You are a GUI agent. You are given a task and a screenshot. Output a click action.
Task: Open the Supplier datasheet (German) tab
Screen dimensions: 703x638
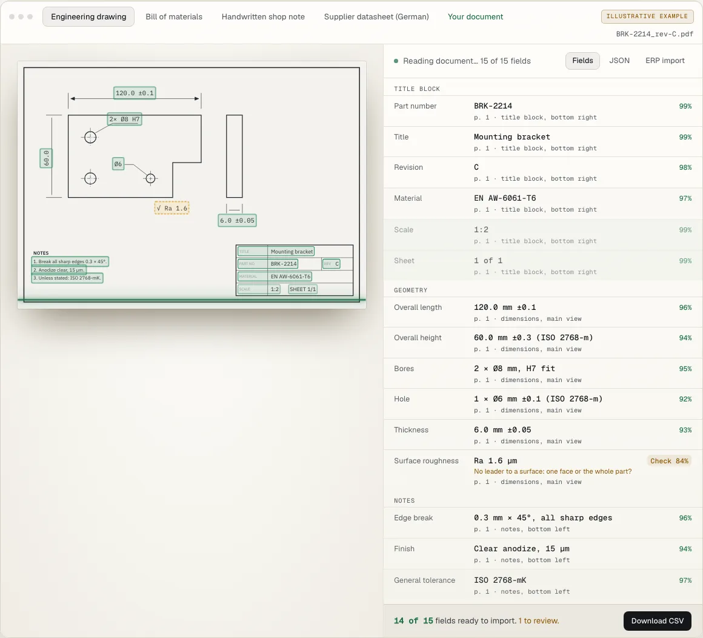[376, 16]
